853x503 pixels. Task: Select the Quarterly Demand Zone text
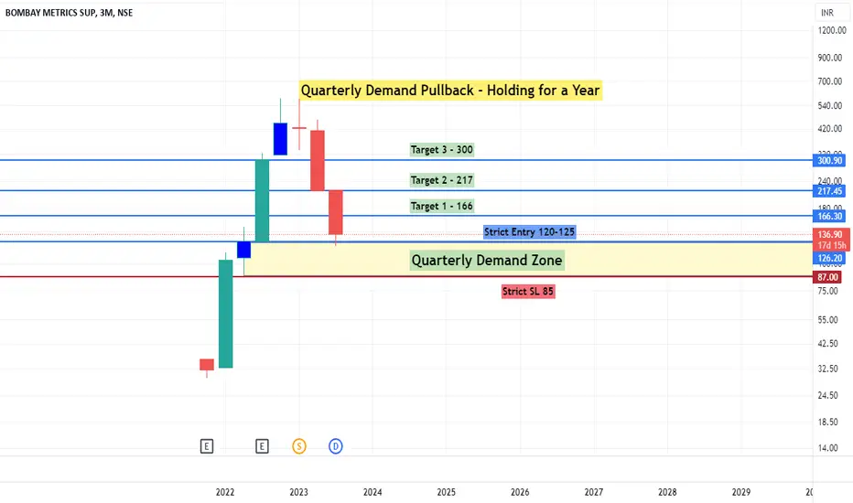[487, 261]
